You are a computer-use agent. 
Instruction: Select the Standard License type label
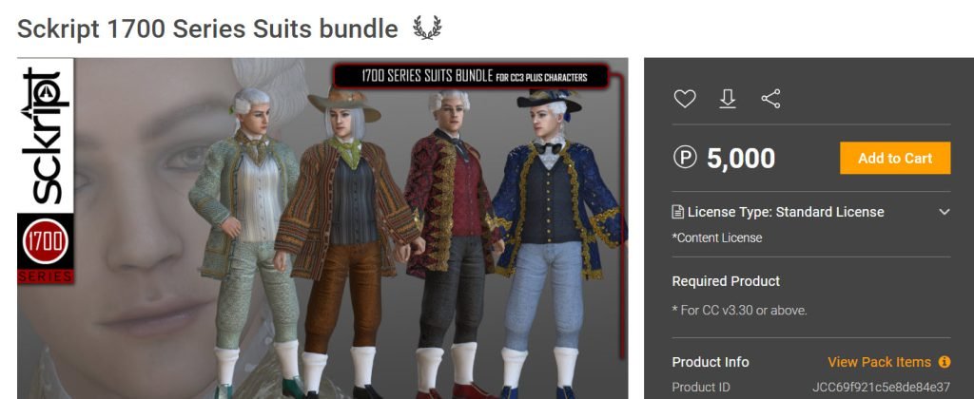(x=829, y=212)
